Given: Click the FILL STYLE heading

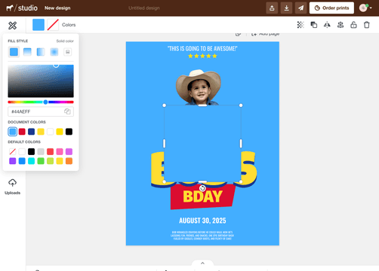Looking at the screenshot, I should 18,41.
